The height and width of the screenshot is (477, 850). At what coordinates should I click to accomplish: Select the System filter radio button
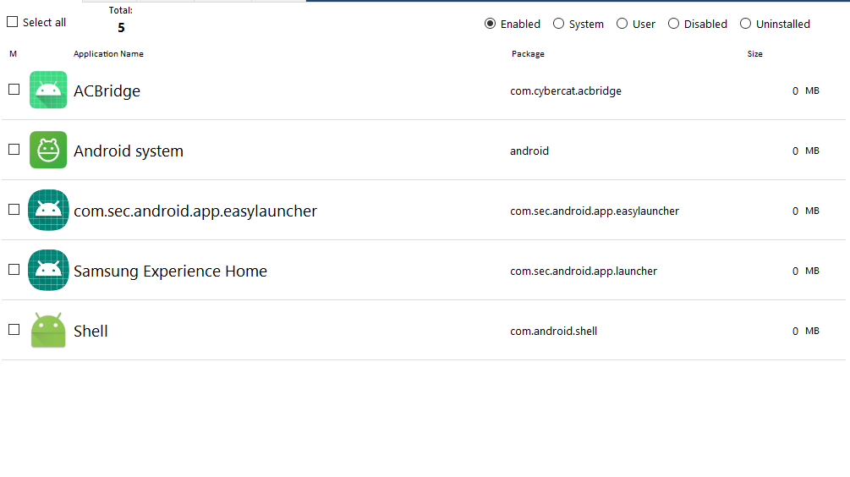[558, 24]
